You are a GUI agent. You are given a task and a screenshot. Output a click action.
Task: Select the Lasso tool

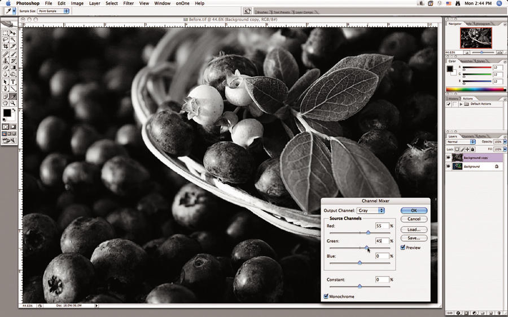(x=6, y=40)
